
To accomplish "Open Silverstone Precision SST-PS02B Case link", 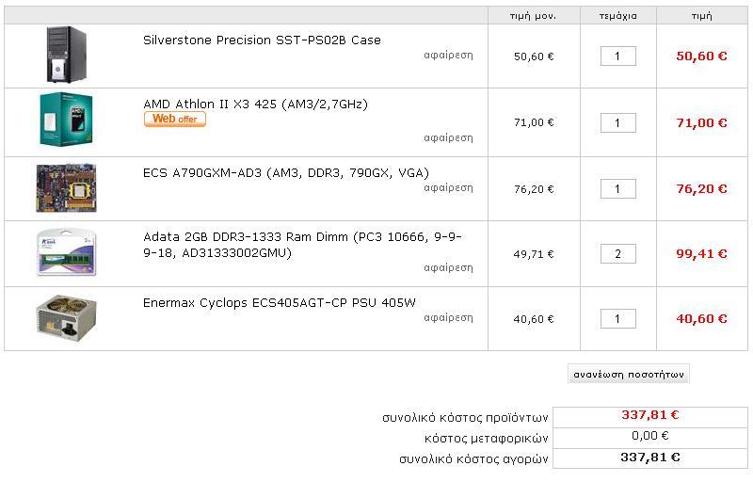I will pyautogui.click(x=262, y=40).
